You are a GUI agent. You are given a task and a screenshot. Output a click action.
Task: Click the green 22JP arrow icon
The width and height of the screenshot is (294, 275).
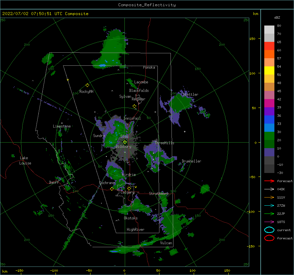pyautogui.click(x=269, y=214)
